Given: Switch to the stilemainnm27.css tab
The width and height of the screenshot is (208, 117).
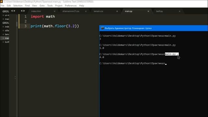Looking at the screenshot, I should (71, 11).
